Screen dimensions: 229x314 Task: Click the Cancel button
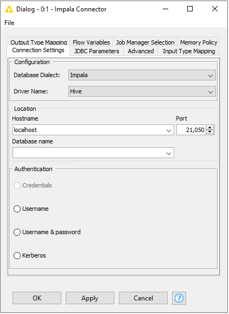143,298
